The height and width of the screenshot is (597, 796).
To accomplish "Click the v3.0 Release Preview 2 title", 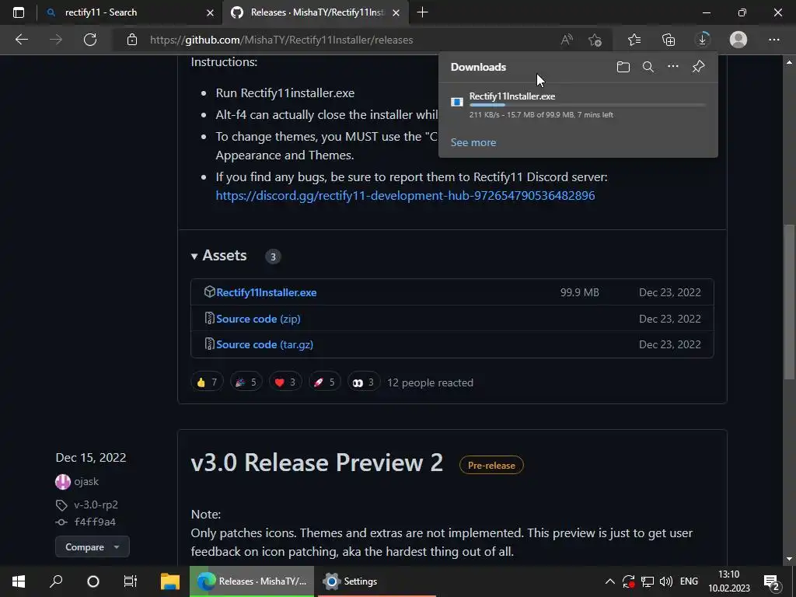I will (x=317, y=463).
